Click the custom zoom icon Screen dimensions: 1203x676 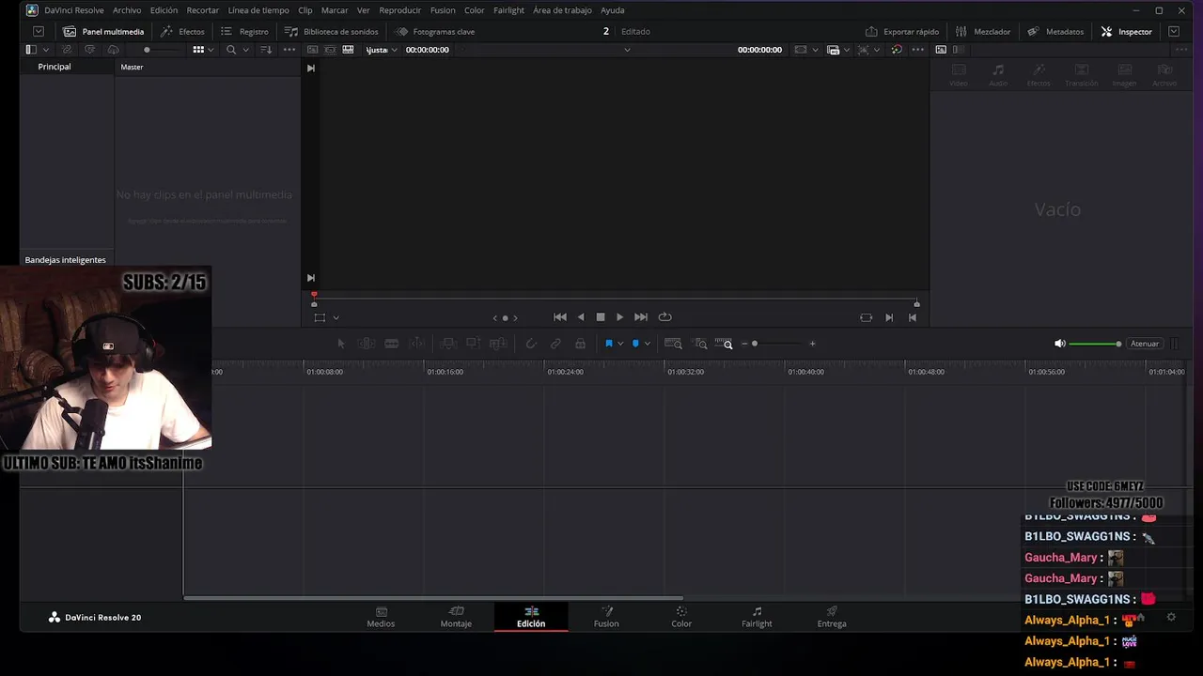pos(724,344)
